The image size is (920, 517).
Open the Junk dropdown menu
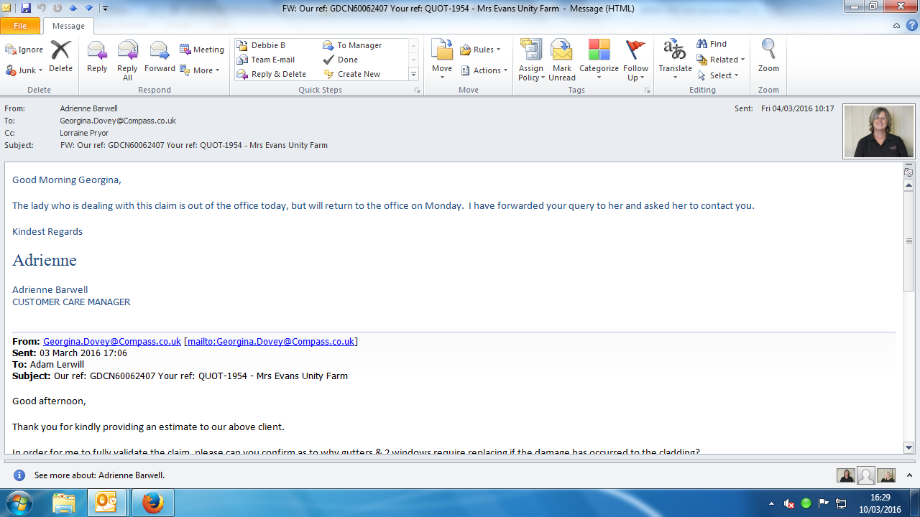click(x=24, y=70)
